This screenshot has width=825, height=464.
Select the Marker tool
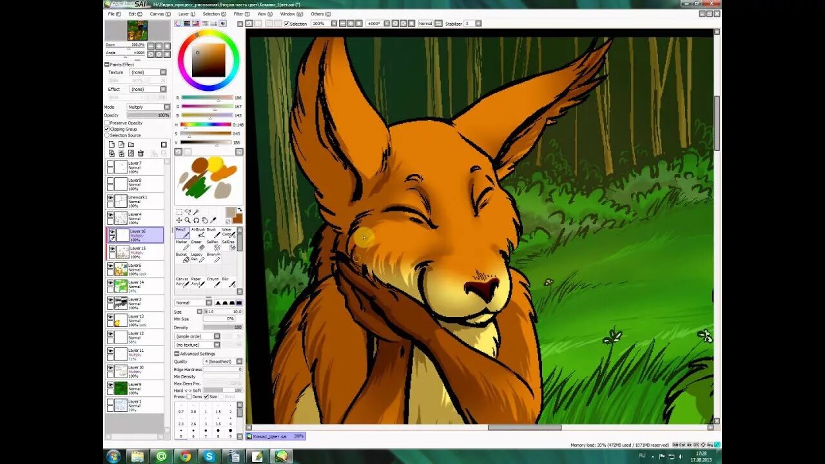[x=182, y=245]
